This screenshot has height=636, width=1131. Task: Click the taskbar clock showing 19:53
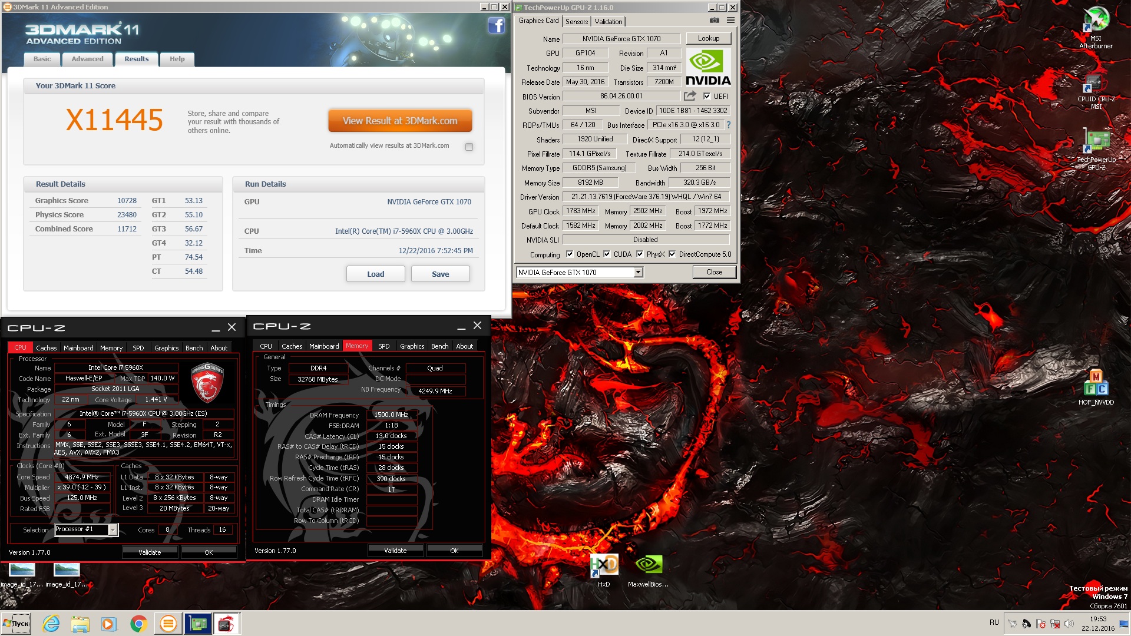(x=1098, y=624)
